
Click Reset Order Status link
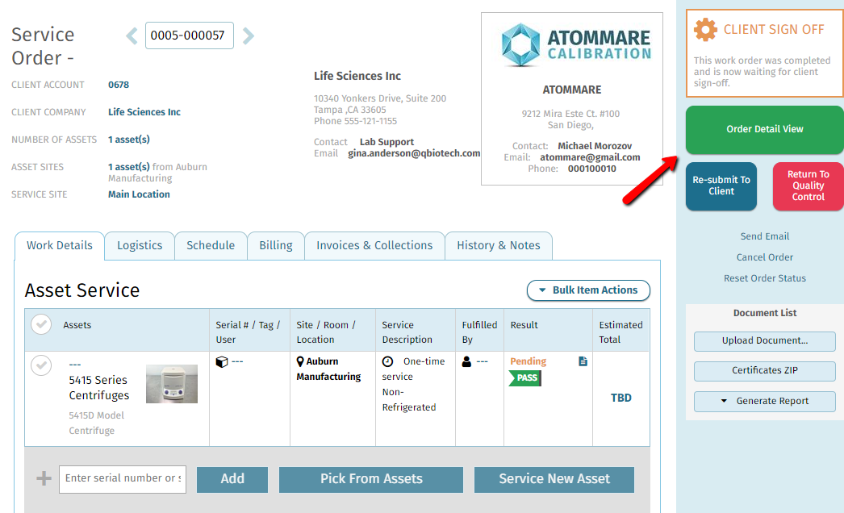(764, 278)
